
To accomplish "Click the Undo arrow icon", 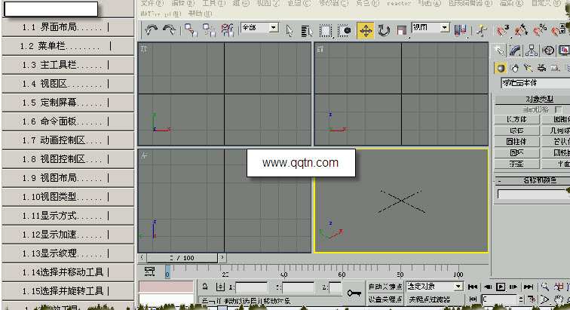I will click(151, 30).
